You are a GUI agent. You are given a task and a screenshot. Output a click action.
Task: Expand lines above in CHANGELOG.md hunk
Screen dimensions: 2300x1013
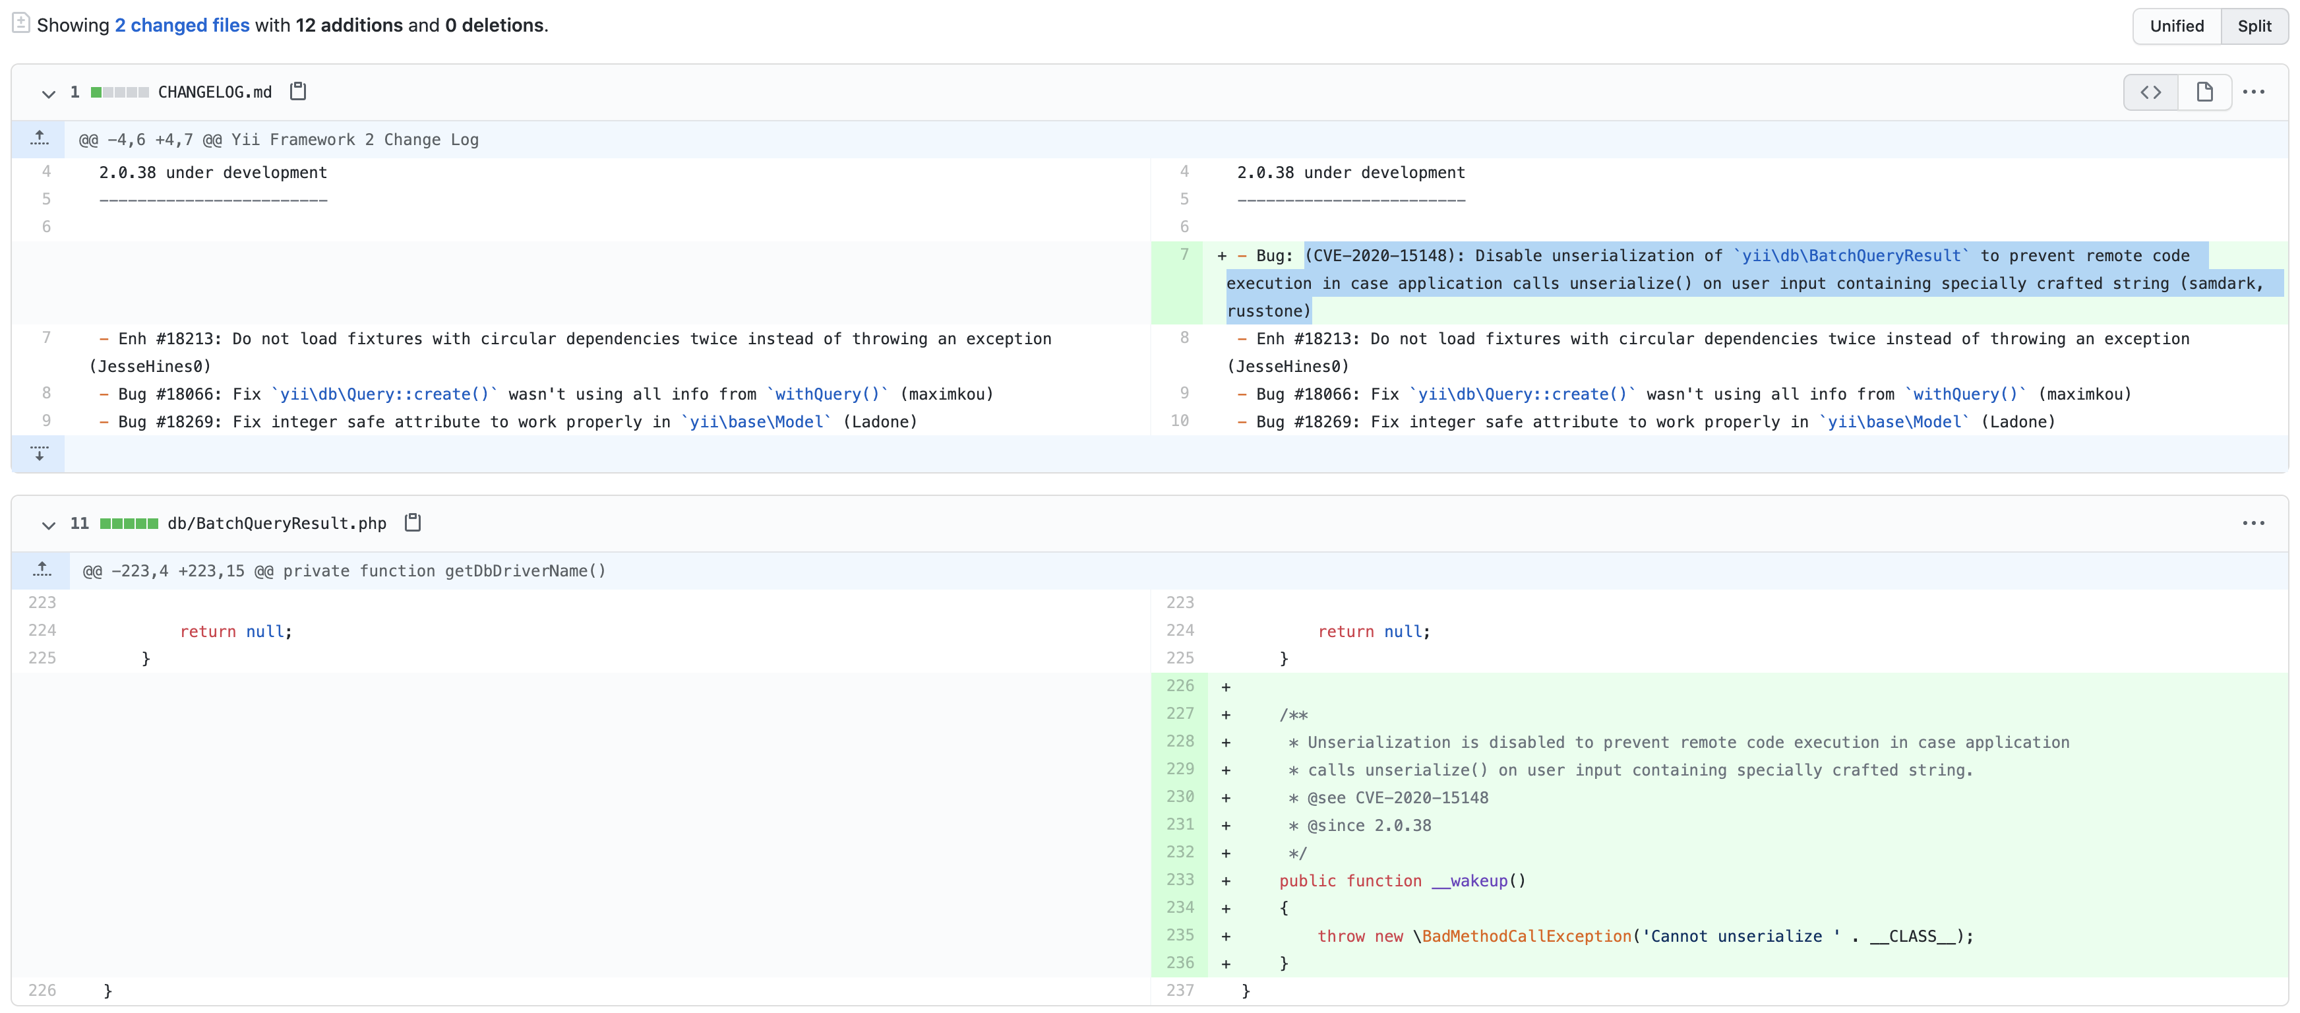40,138
